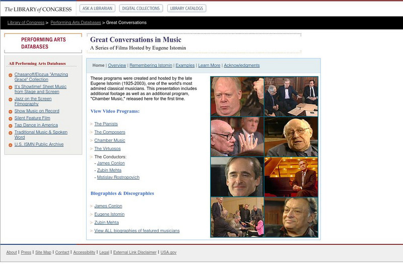
Task: Click the Library of Congress logo
Action: coord(38,9)
